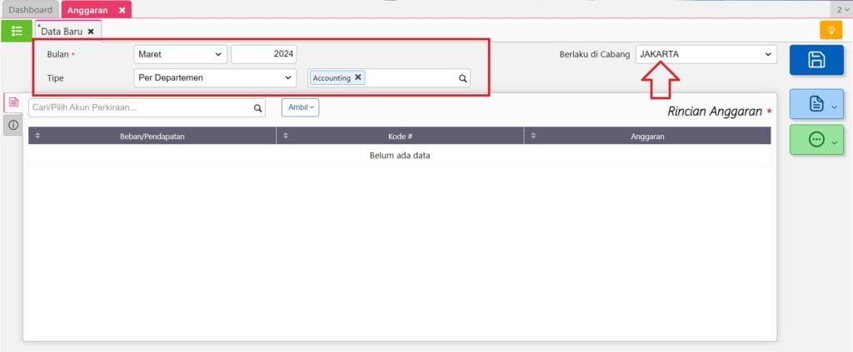Click the Ambil button
This screenshot has width=853, height=352.
[300, 107]
